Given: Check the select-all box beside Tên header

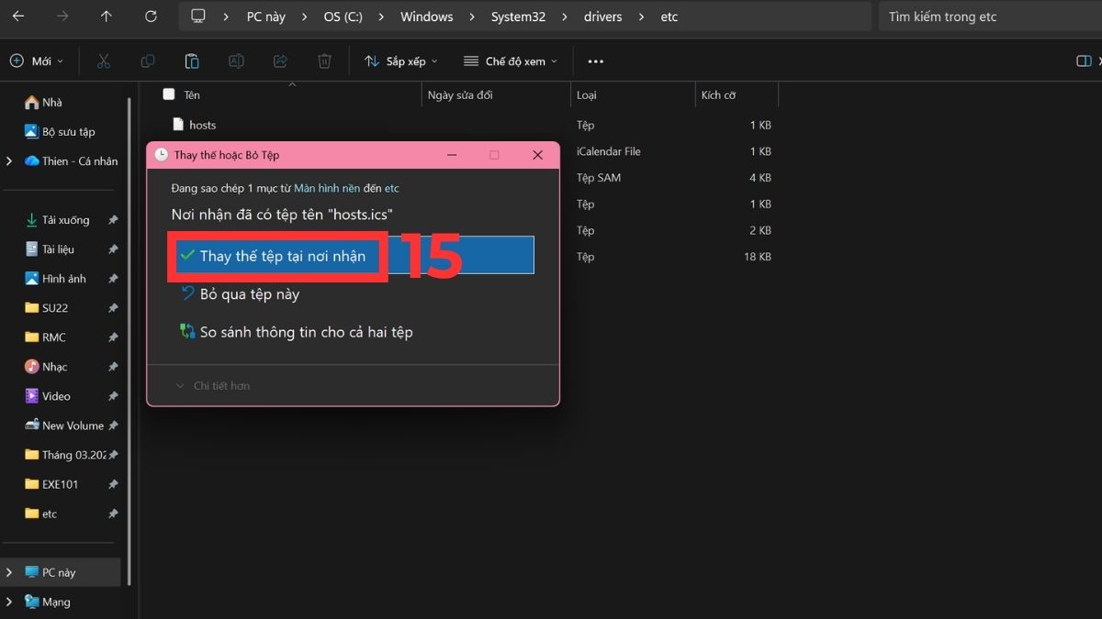Looking at the screenshot, I should [169, 94].
